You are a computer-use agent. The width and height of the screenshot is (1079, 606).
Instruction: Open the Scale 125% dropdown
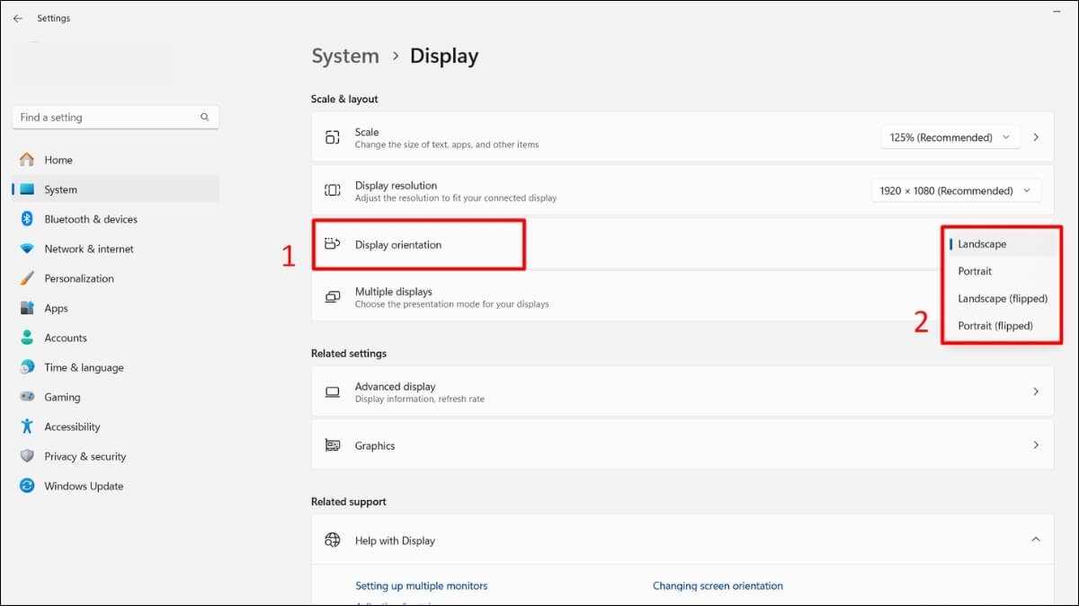tap(950, 137)
